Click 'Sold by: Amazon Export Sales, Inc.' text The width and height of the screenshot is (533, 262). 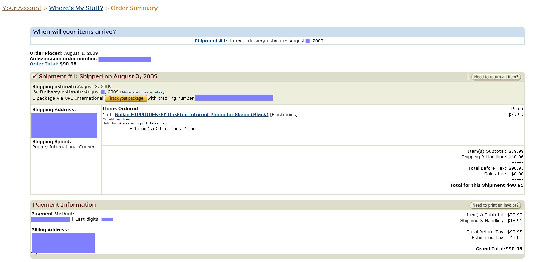(135, 123)
